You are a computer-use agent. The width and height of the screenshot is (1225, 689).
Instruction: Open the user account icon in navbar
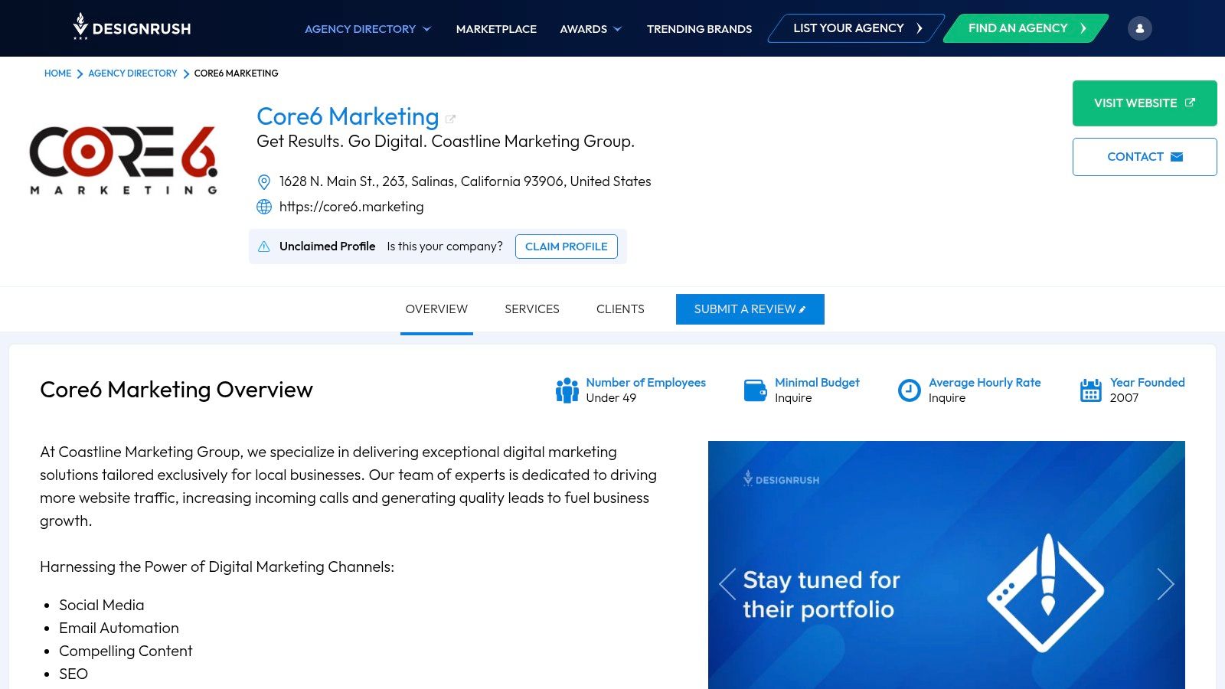(x=1140, y=28)
